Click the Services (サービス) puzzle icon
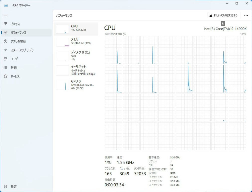The height and width of the screenshot is (192, 252). 5,76
